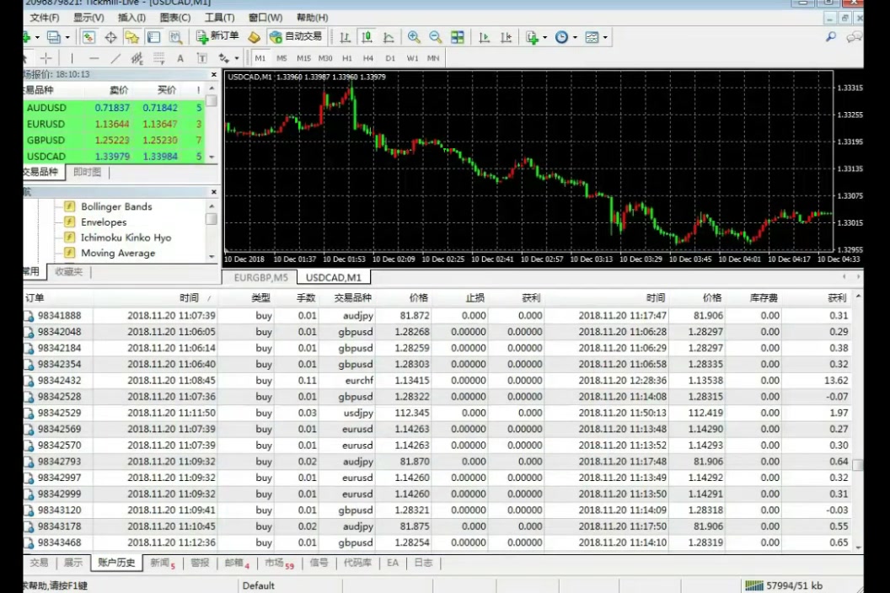The height and width of the screenshot is (593, 890).
Task: Toggle the M5 timeframe button
Action: click(x=281, y=58)
